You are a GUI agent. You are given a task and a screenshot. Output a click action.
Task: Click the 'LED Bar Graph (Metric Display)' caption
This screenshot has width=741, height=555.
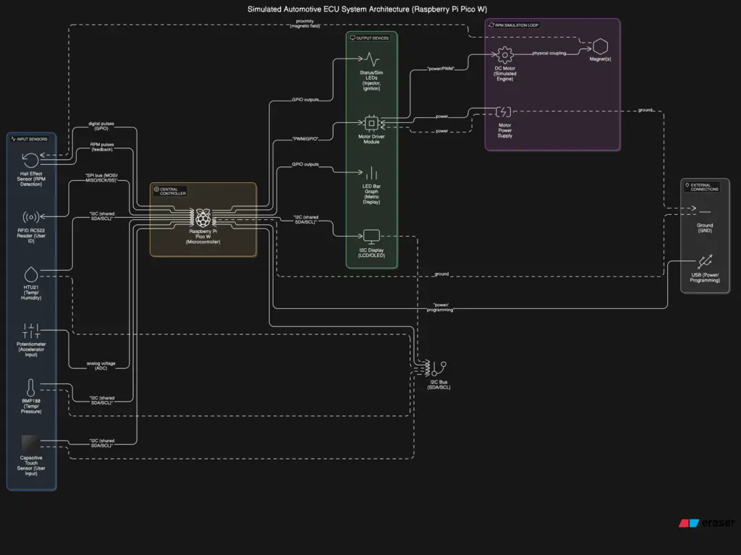point(371,194)
